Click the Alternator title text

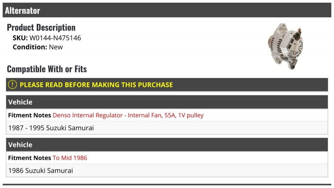tap(23, 11)
